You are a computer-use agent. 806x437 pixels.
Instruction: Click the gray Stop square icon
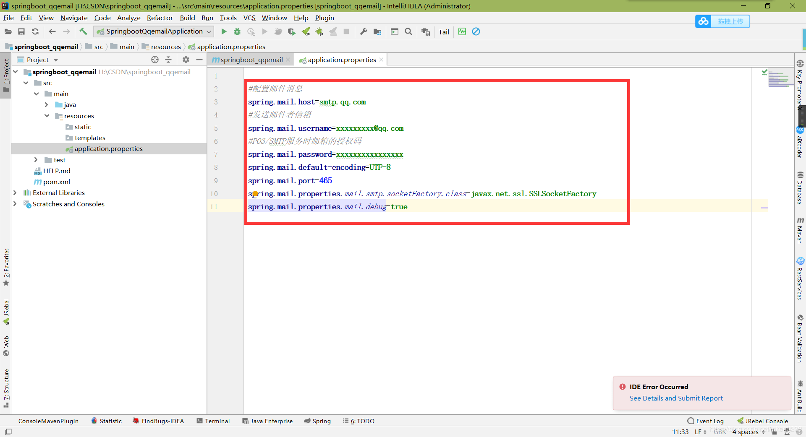coord(346,32)
